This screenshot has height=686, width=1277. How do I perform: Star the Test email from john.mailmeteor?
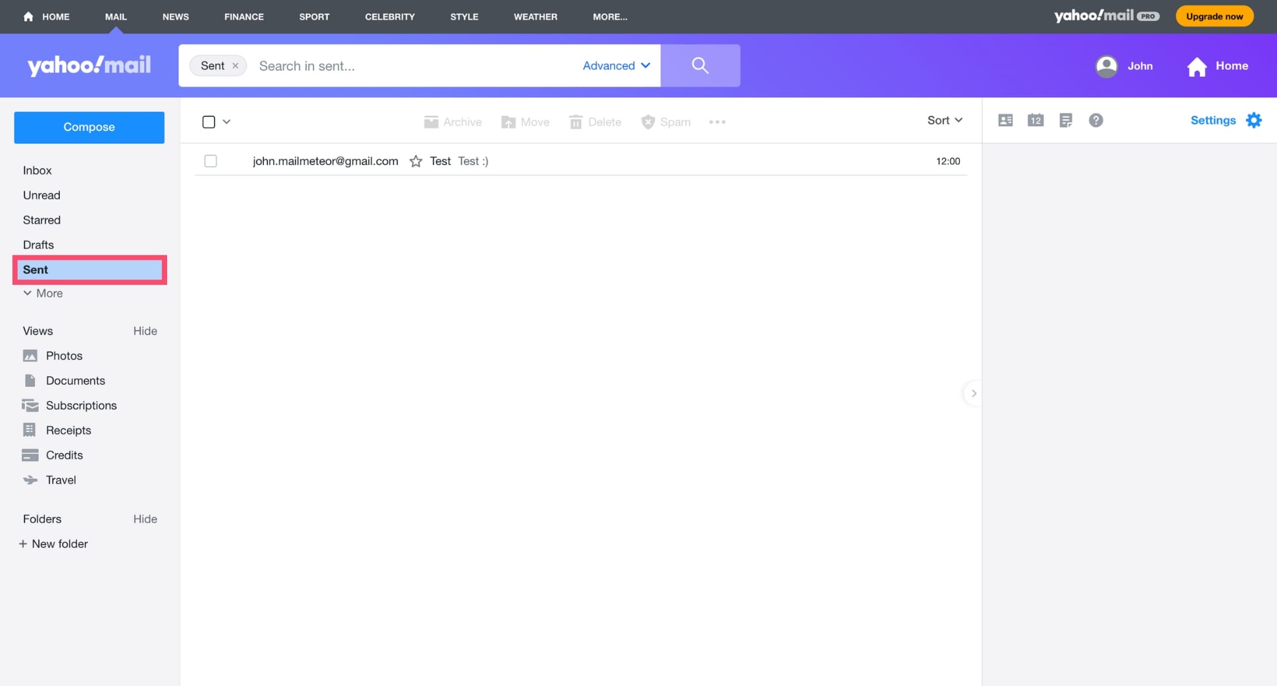416,161
